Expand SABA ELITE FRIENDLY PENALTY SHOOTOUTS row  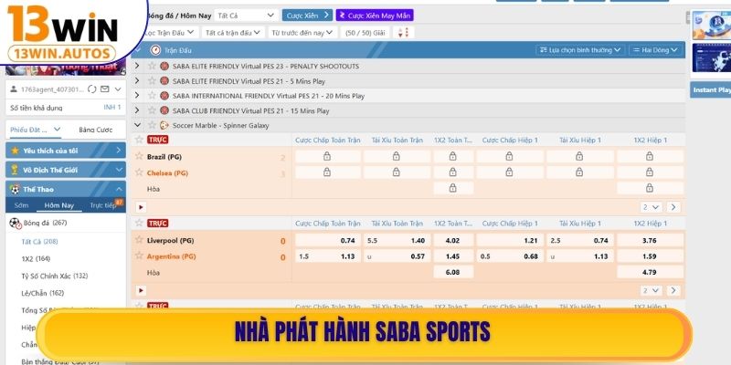coord(137,66)
